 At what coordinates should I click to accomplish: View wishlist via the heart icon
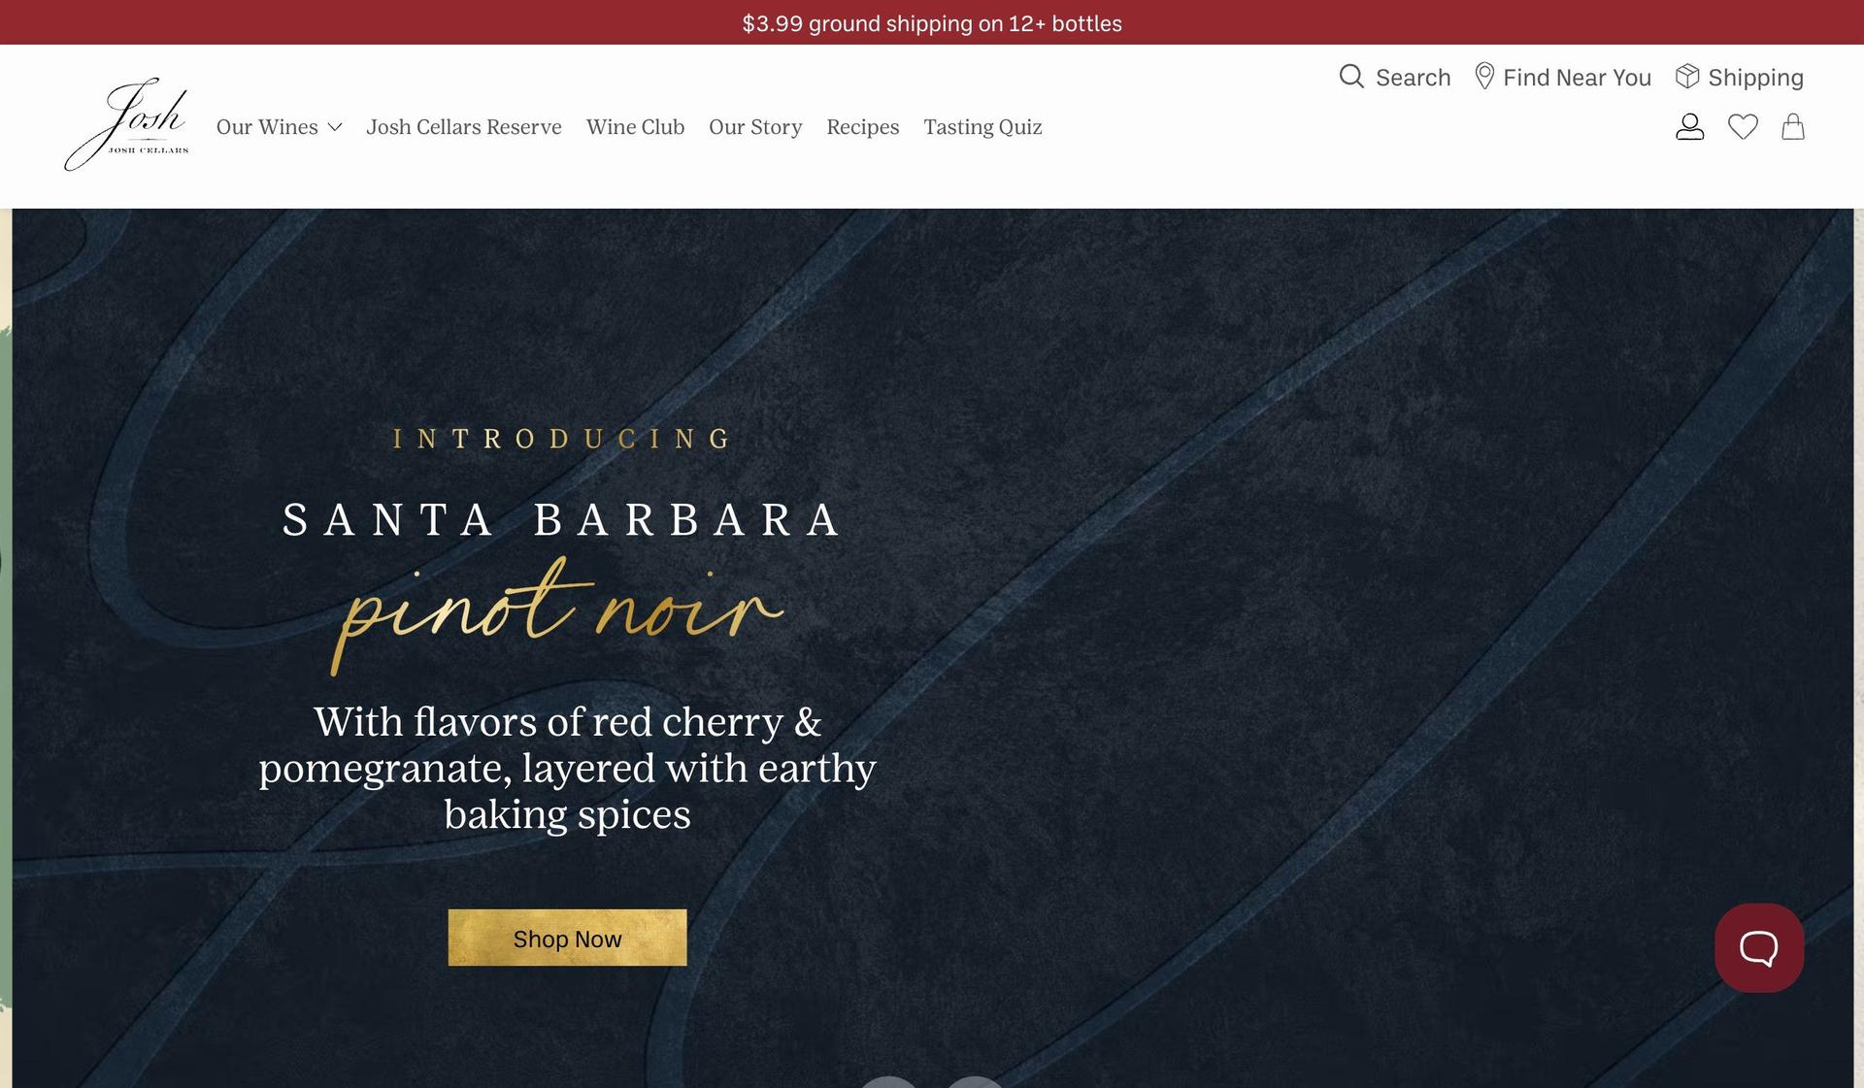click(x=1743, y=126)
